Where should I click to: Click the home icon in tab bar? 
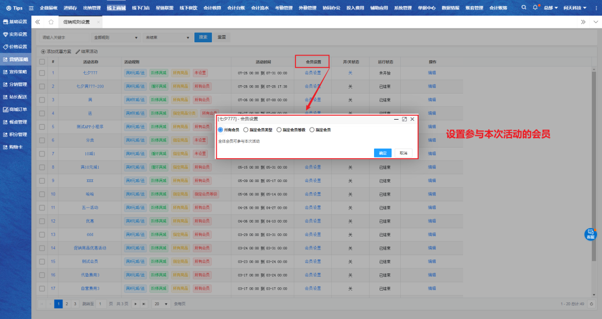pos(51,22)
